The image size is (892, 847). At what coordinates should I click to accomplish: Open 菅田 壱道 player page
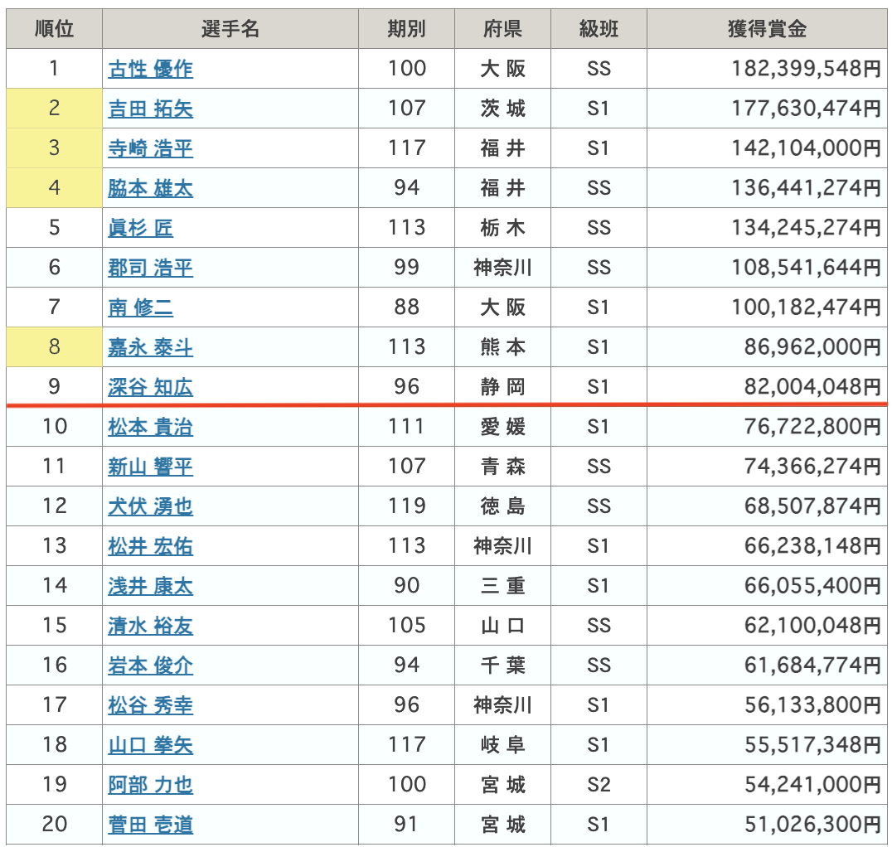[x=150, y=825]
